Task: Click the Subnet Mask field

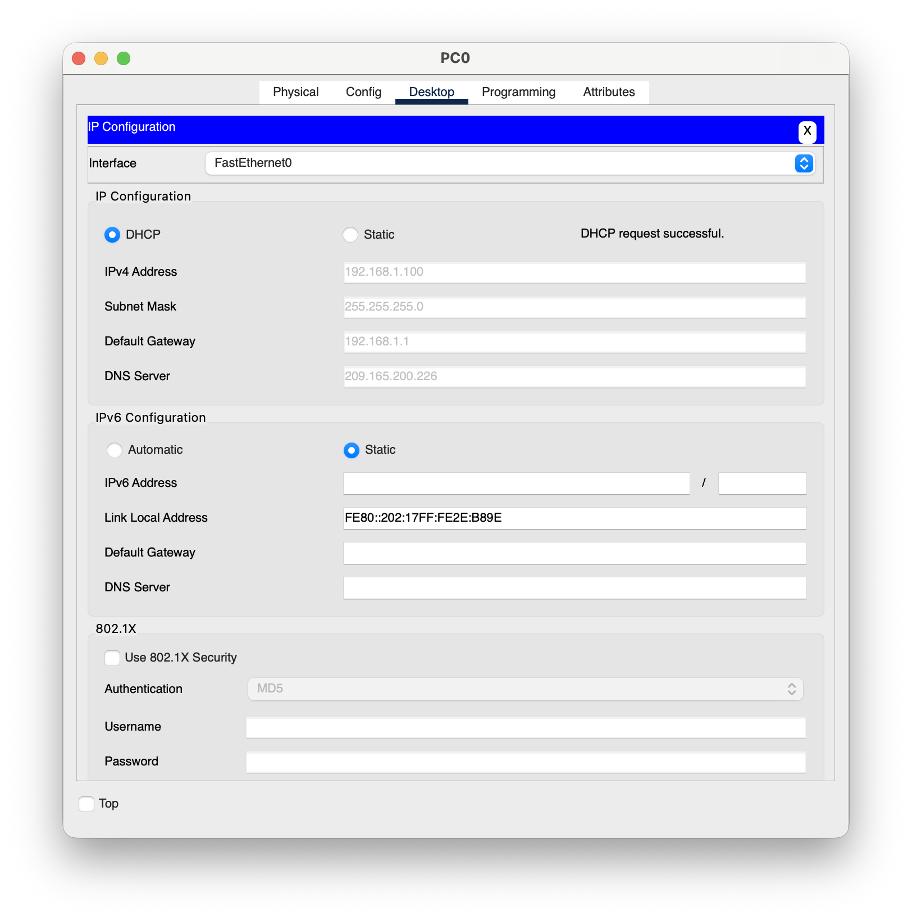Action: point(574,307)
